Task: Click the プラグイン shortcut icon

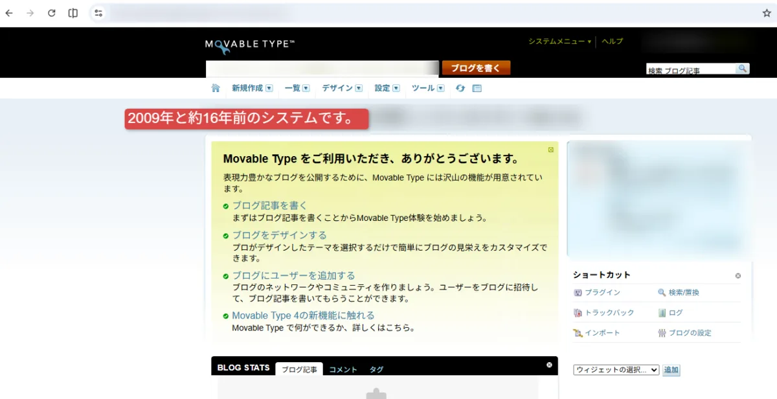Action: (578, 293)
